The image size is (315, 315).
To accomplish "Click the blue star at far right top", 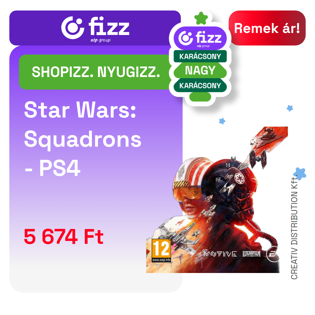I will (x=290, y=108).
